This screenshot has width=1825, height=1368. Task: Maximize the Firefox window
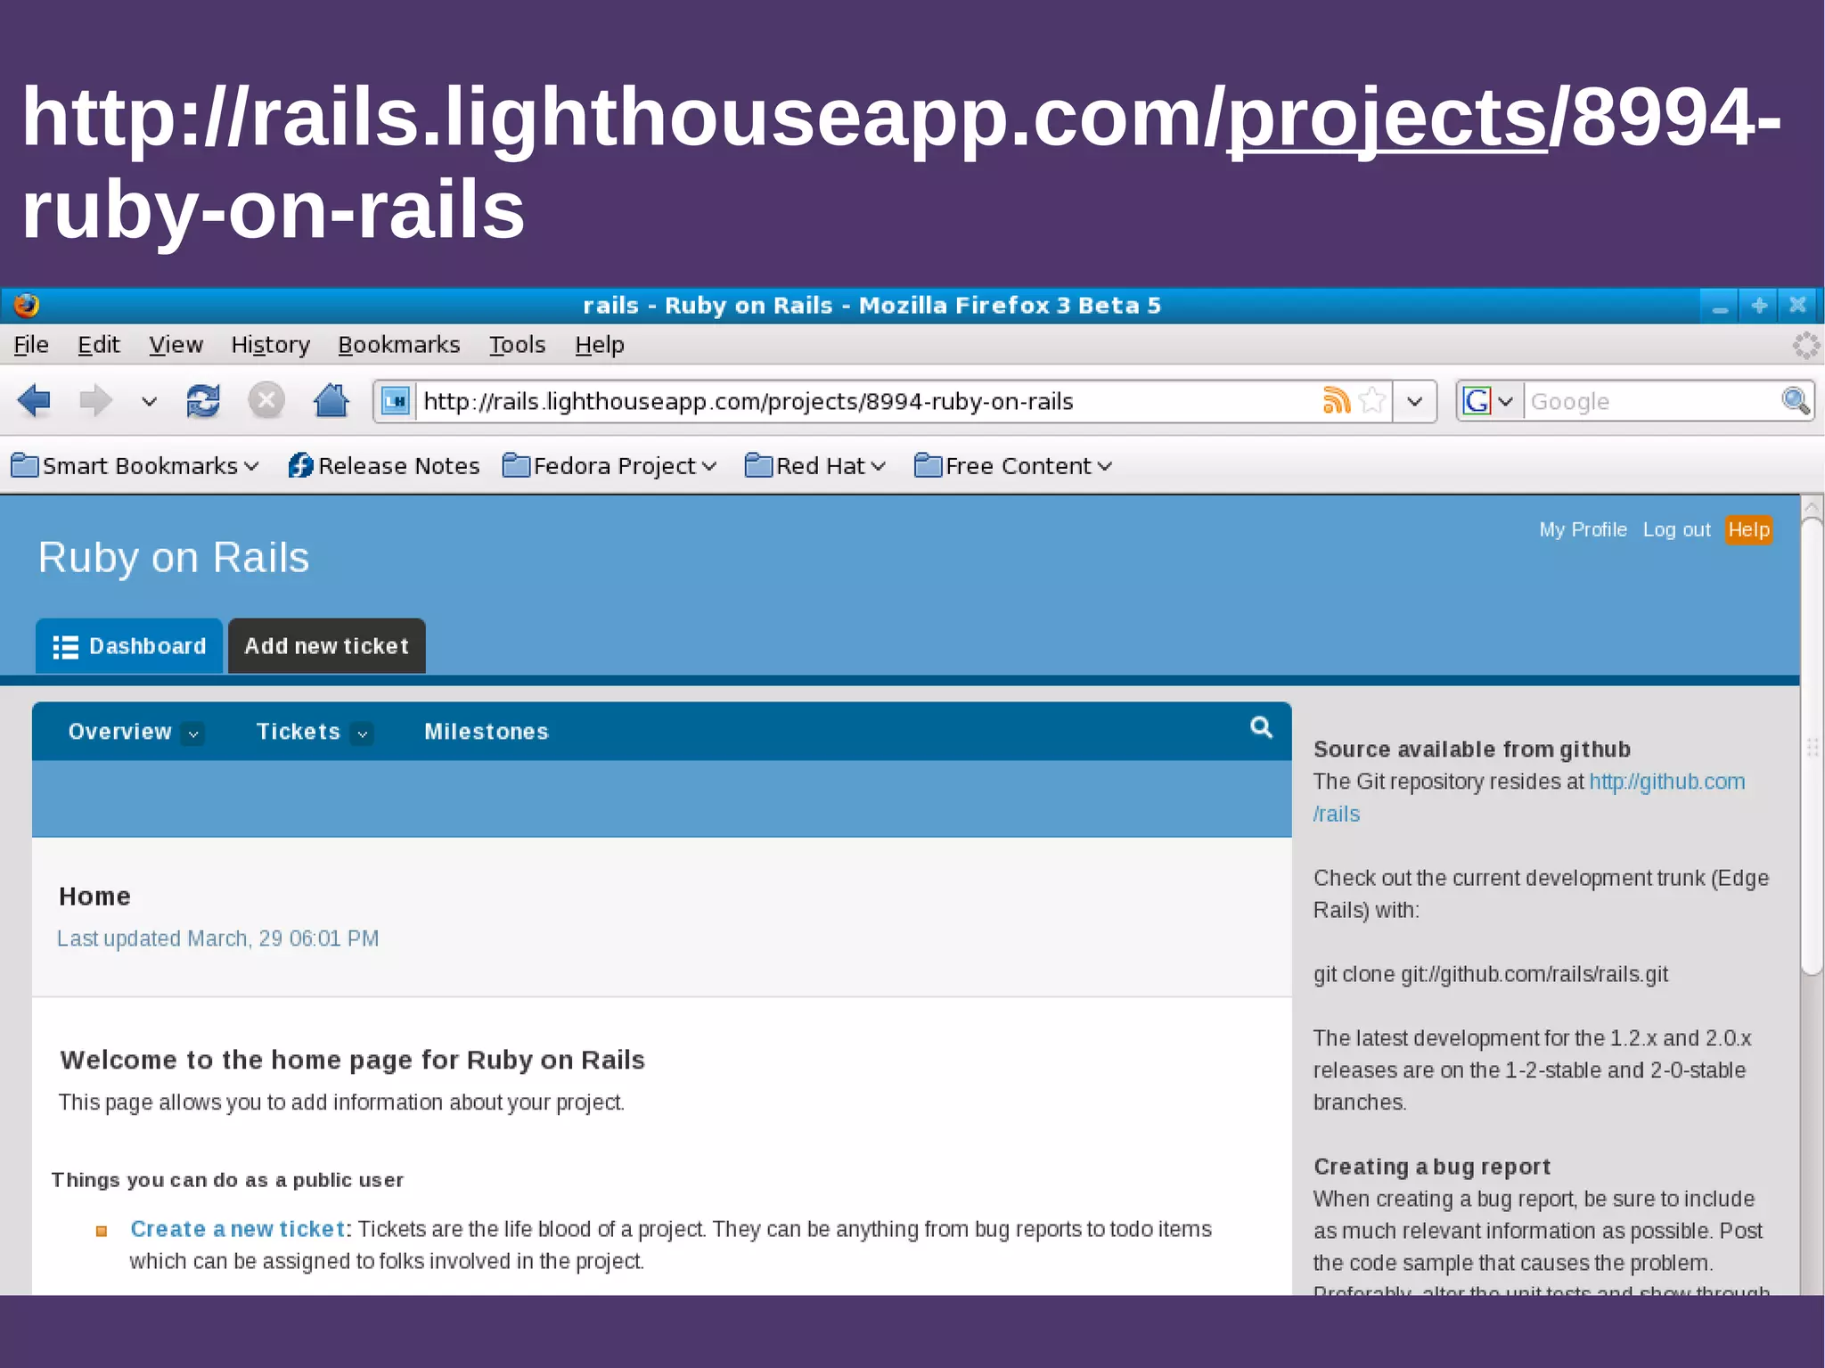[1759, 306]
